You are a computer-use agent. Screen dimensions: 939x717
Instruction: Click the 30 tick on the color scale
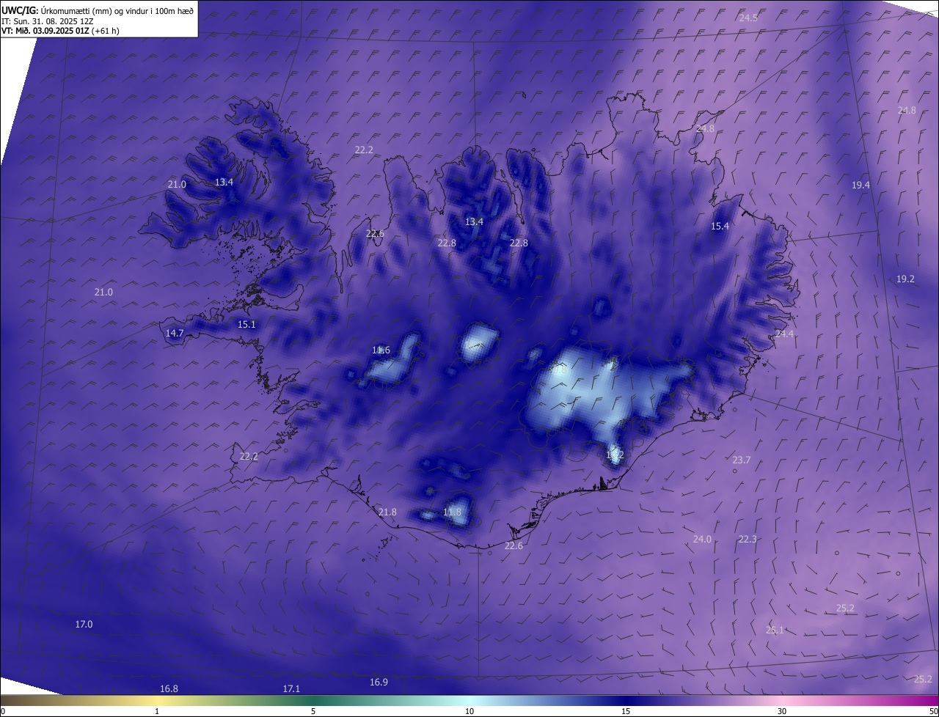[782, 711]
